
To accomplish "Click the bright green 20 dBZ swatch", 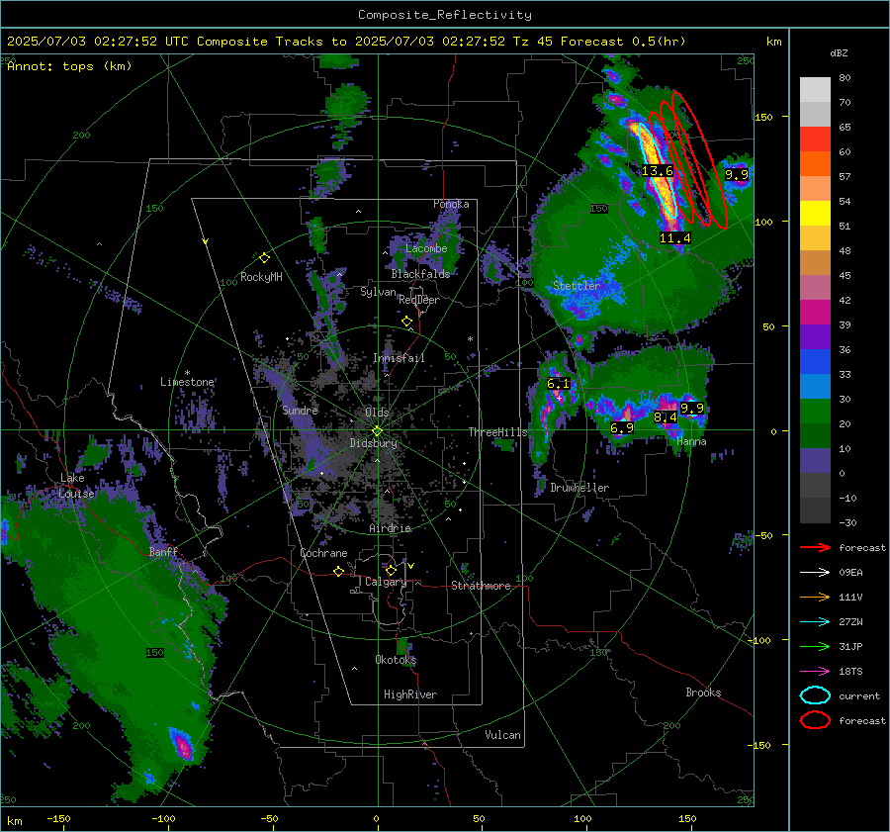I will click(815, 411).
